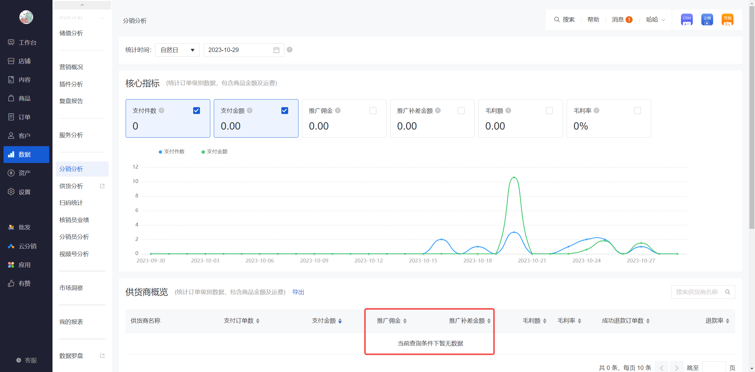The height and width of the screenshot is (372, 755).
Task: Click help icon beside 毛利额 card
Action: [508, 110]
